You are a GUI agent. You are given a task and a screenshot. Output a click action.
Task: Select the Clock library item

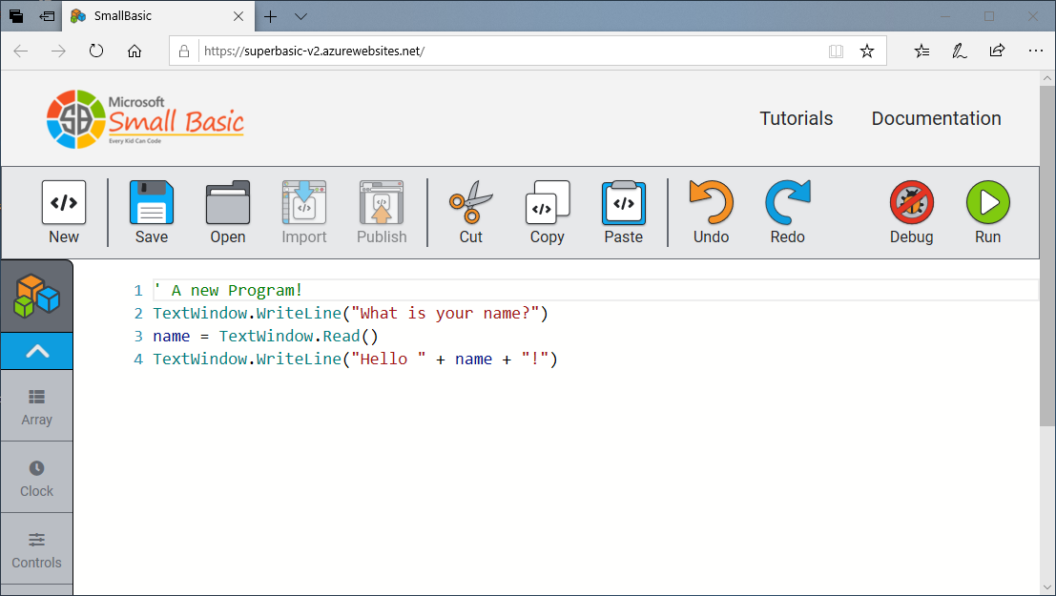pyautogui.click(x=37, y=478)
